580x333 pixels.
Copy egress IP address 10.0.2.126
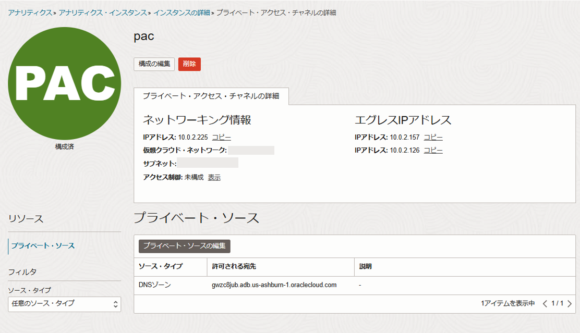coord(433,151)
